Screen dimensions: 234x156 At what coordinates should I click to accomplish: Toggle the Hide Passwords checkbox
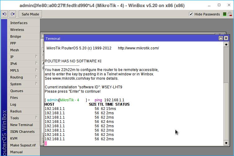coord(191,14)
